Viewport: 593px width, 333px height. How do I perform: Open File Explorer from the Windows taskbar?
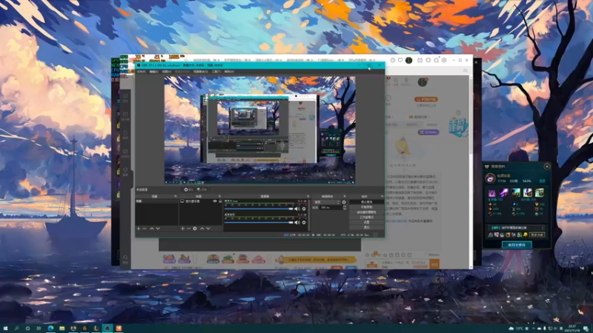(x=62, y=329)
